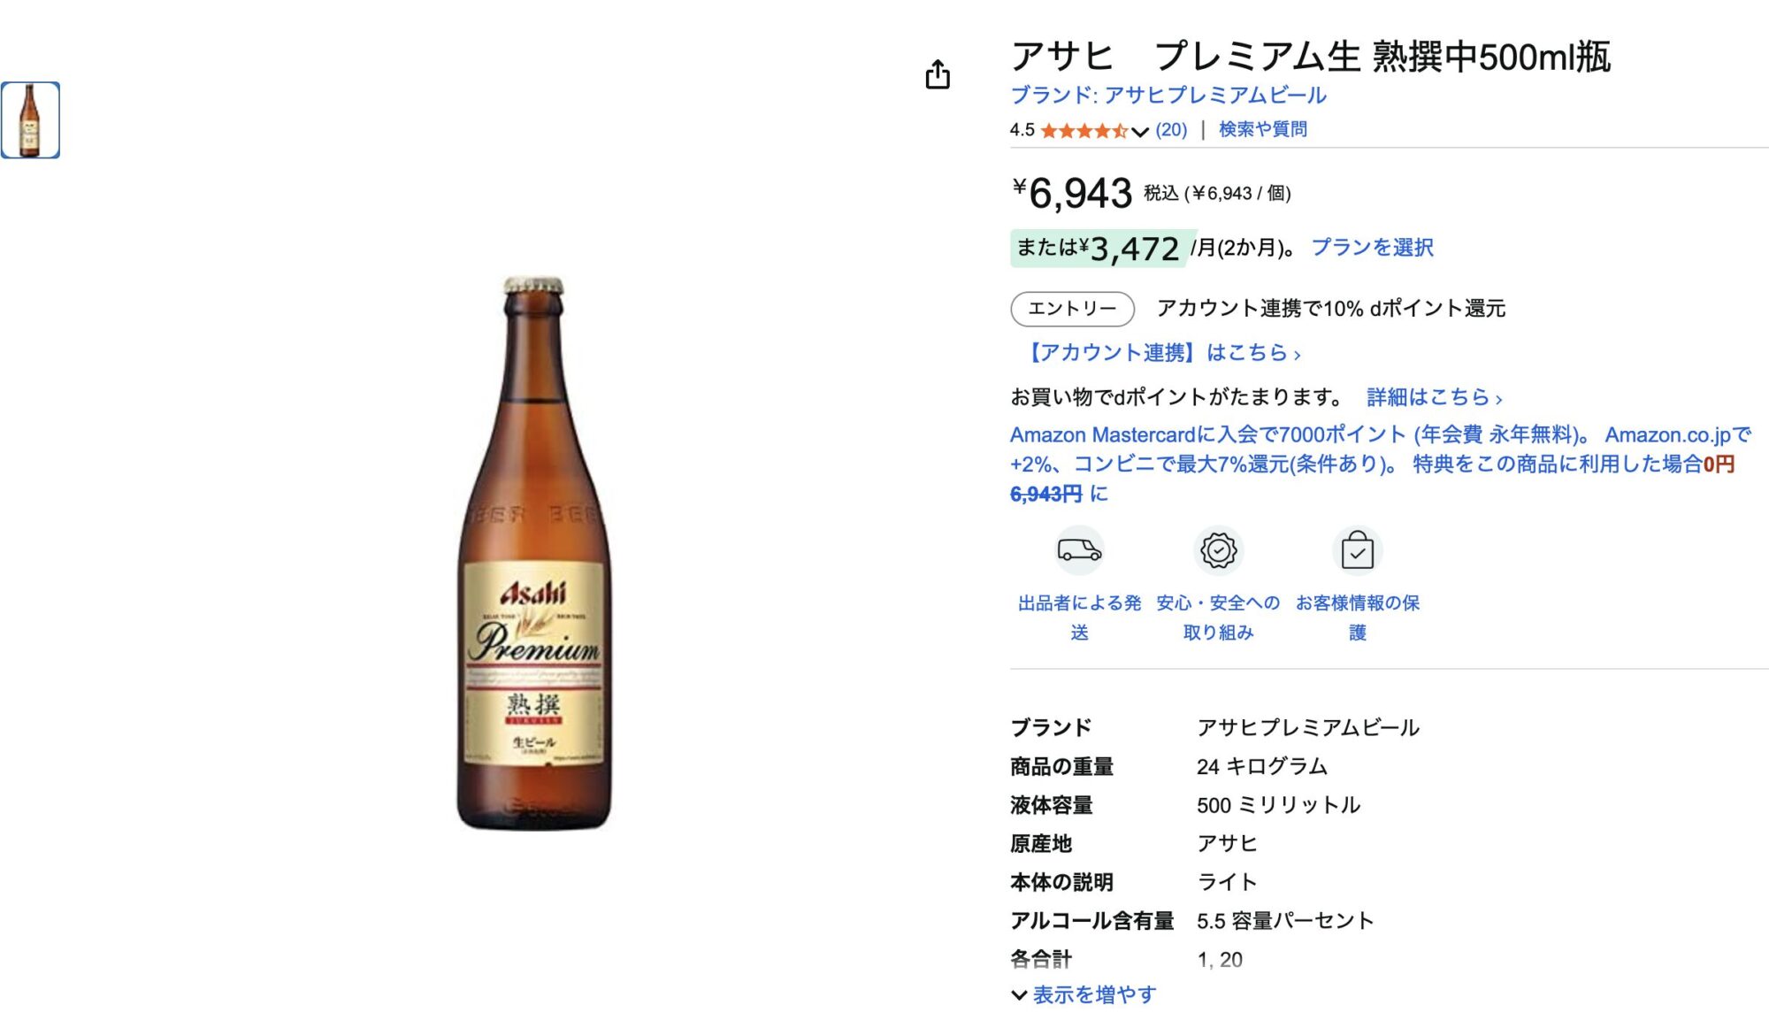This screenshot has width=1769, height=1013.
Task: Open the 20 customer reviews link
Action: click(x=1171, y=130)
